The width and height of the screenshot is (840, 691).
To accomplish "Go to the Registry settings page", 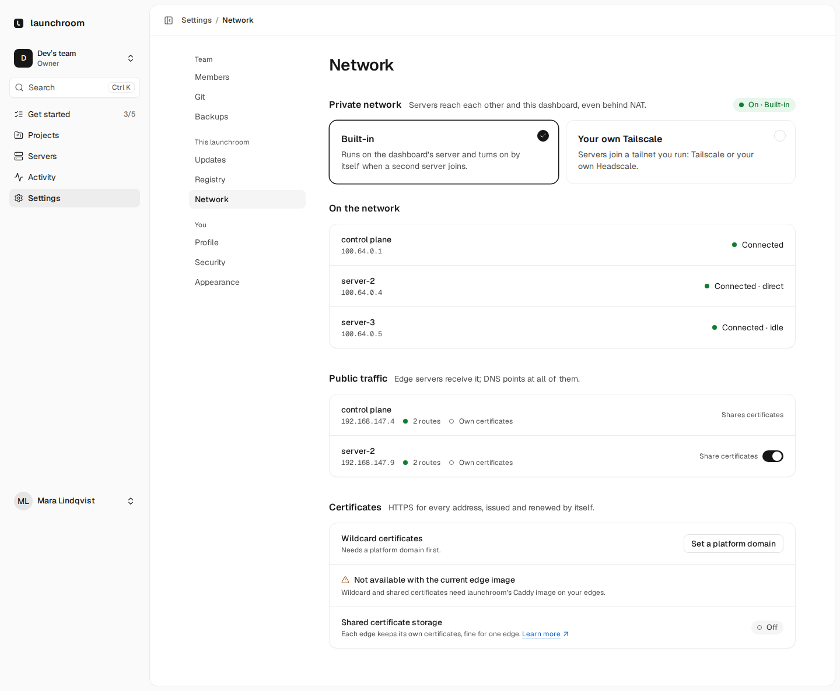I will 247,179.
